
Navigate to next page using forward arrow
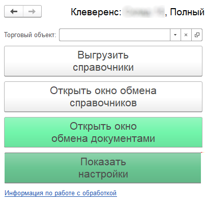32,11
